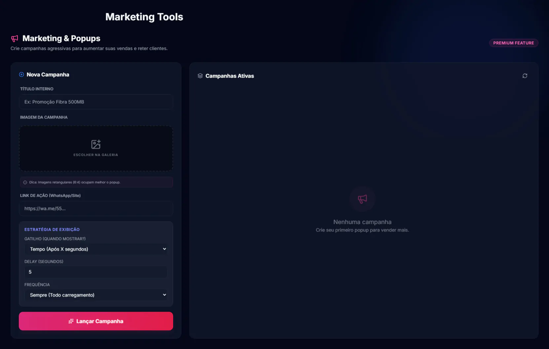Click the PREMIUM FEATURE badge

[513, 43]
